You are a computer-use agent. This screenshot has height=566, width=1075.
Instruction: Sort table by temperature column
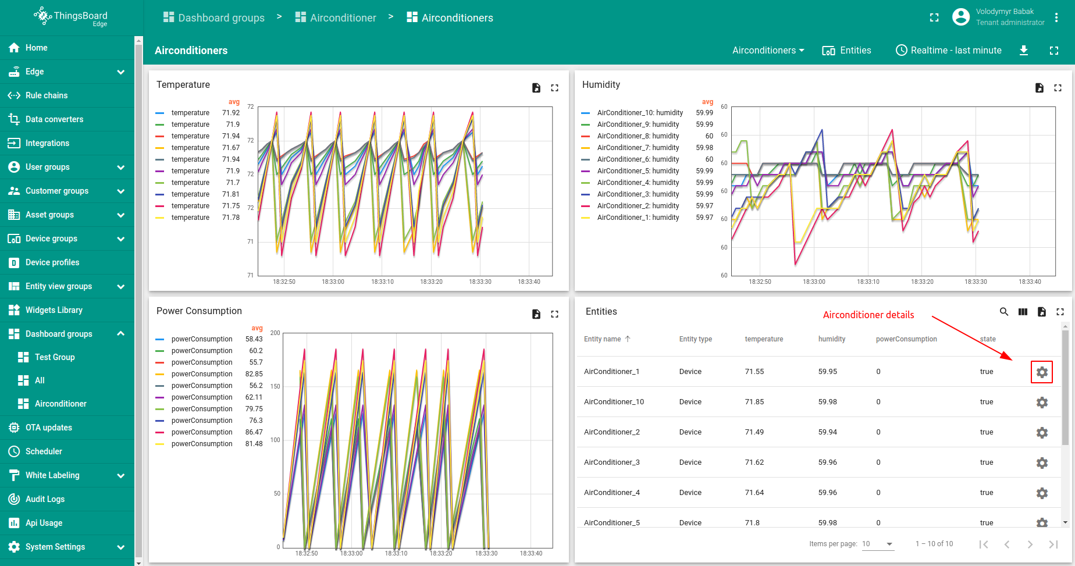(x=764, y=339)
